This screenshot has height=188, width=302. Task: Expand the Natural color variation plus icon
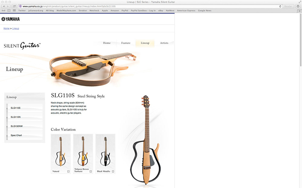(68, 171)
